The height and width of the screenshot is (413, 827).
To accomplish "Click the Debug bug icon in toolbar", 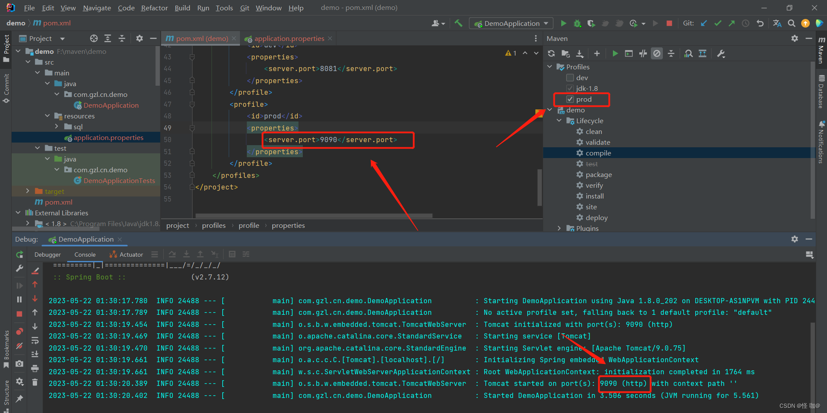I will tap(577, 23).
